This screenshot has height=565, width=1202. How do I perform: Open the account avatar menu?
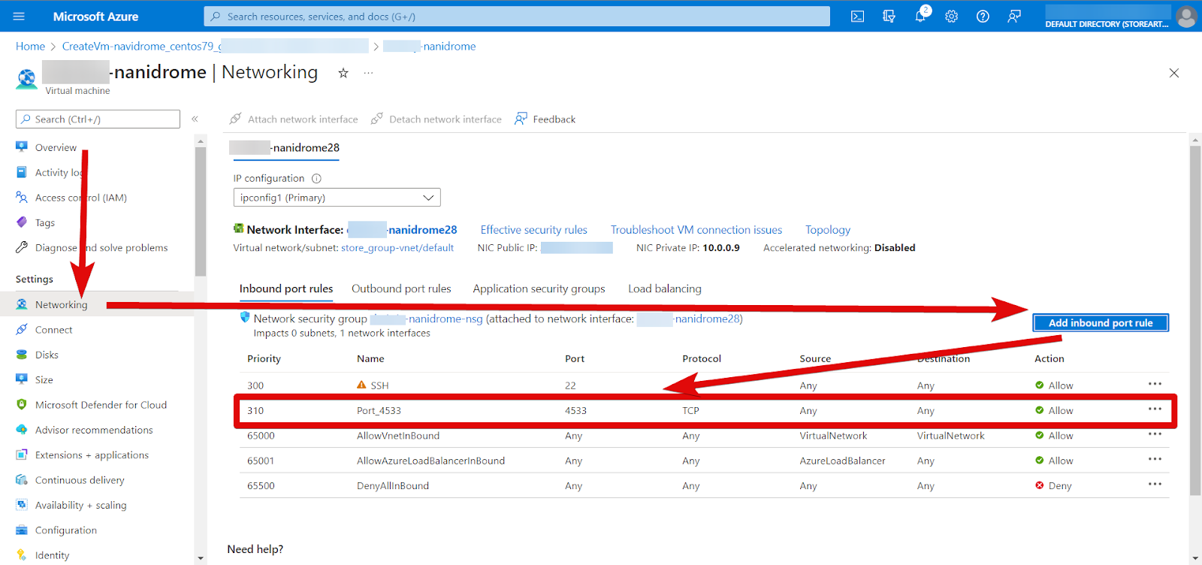click(1187, 16)
